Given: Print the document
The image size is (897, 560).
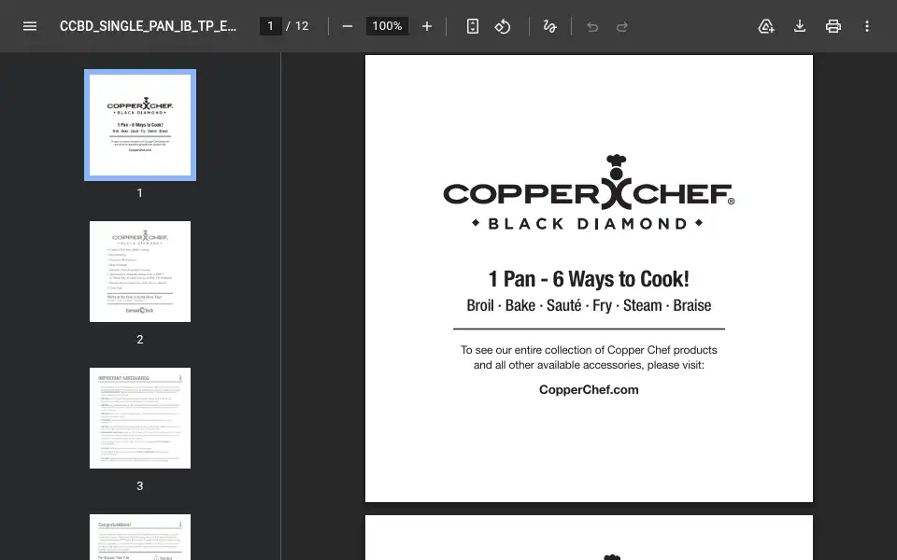Looking at the screenshot, I should pyautogui.click(x=833, y=26).
